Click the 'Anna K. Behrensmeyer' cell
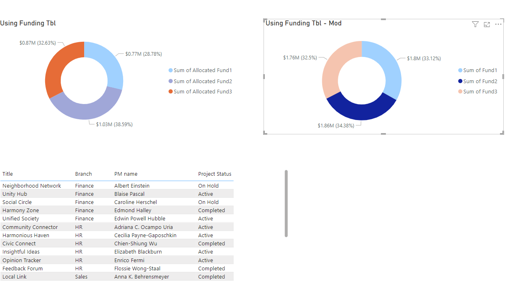Viewport: 516px width, 281px height. tap(142, 277)
